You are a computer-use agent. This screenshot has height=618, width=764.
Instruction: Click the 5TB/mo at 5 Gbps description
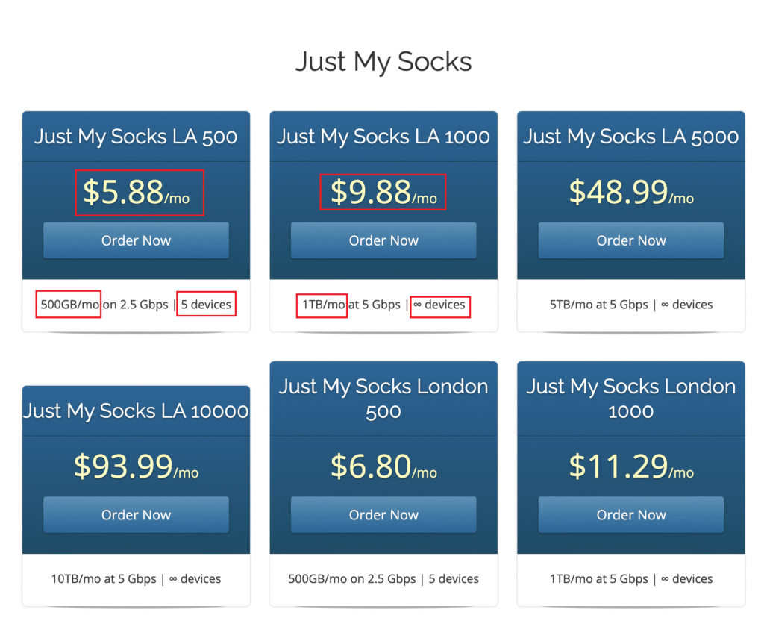599,305
